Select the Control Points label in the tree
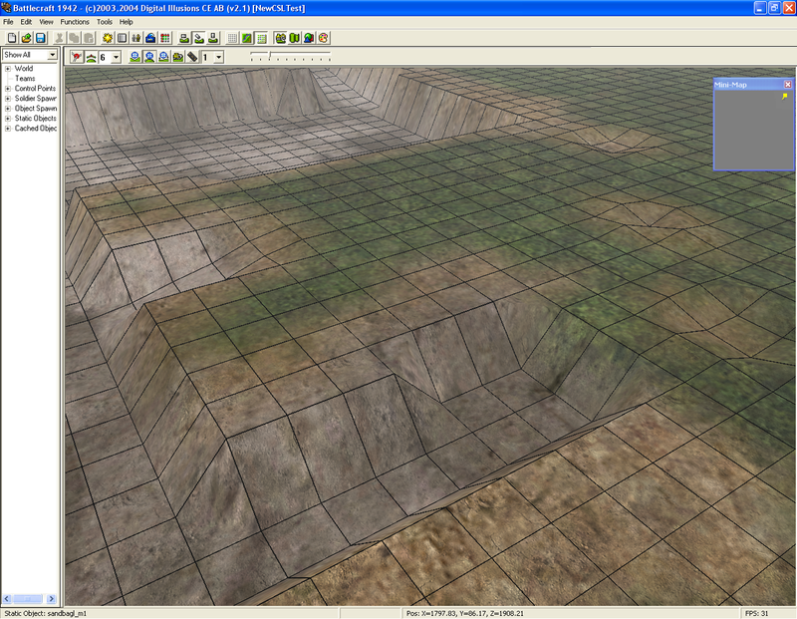The width and height of the screenshot is (797, 619). pyautogui.click(x=35, y=89)
